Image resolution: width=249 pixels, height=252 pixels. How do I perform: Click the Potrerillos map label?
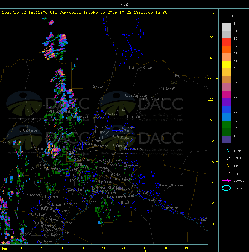[x=50, y=165]
